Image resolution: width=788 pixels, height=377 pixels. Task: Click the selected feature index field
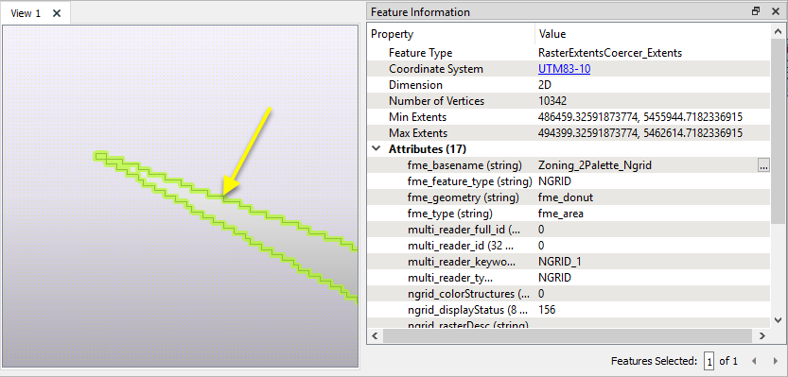pos(709,361)
